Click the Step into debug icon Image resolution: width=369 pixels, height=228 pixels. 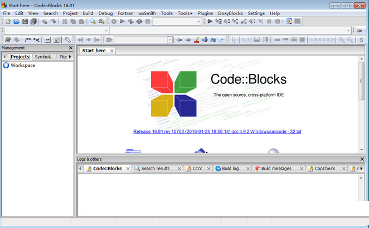click(235, 22)
